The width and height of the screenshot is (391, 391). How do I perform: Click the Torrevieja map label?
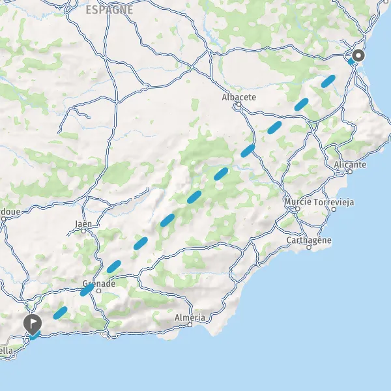click(x=334, y=202)
